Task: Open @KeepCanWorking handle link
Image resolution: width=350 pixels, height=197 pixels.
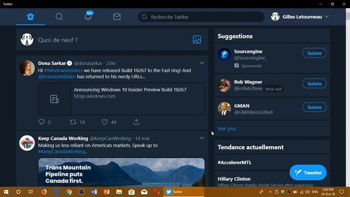Action: tap(110, 138)
